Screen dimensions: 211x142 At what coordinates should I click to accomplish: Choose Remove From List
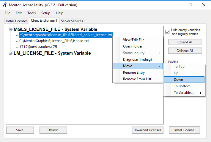138,79
